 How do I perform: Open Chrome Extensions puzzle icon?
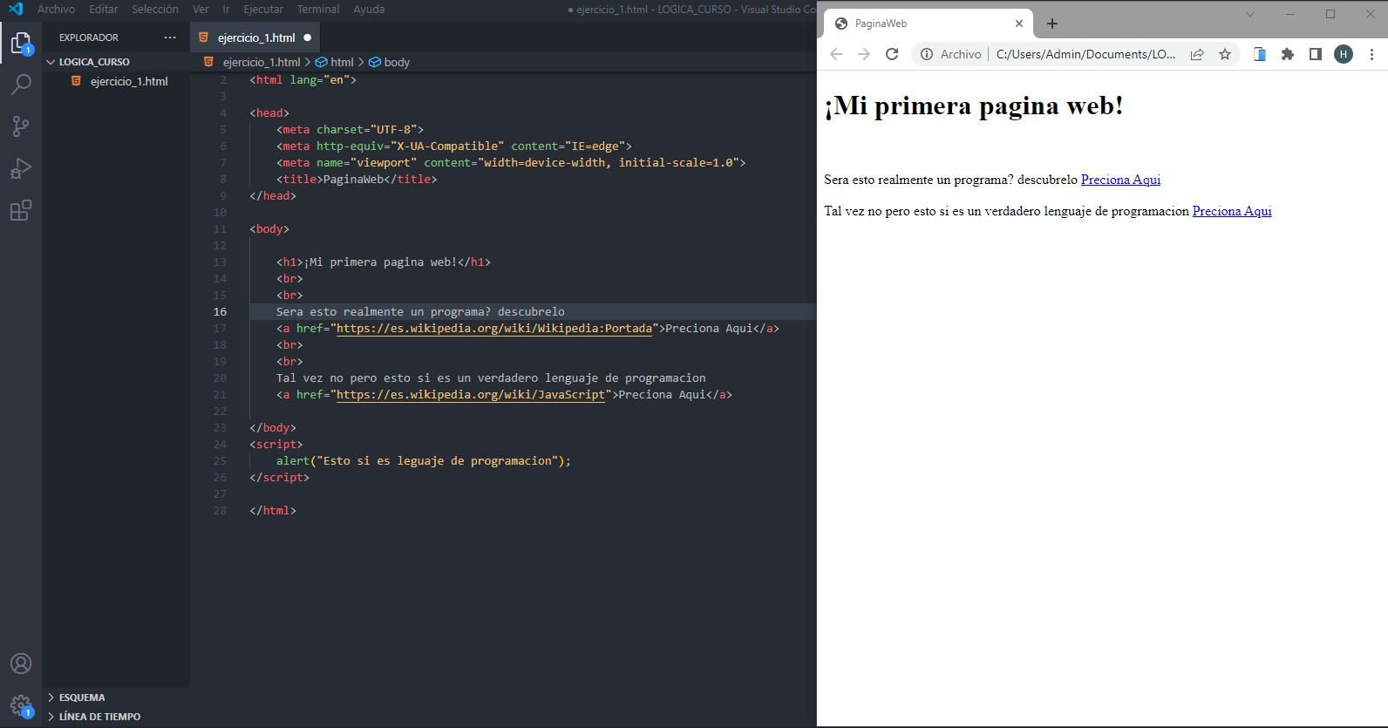1288,54
